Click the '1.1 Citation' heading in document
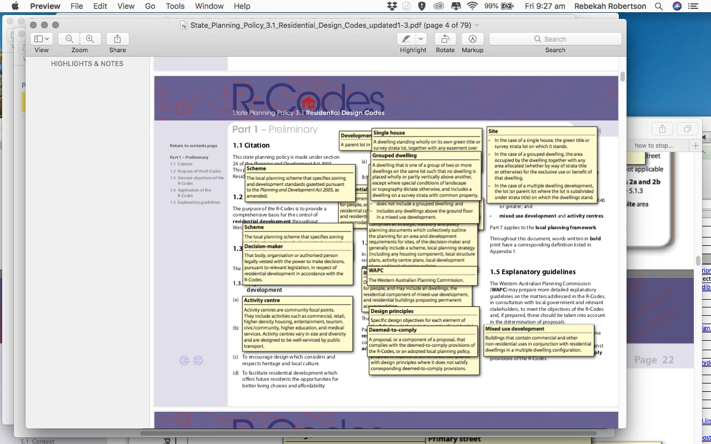 251,145
